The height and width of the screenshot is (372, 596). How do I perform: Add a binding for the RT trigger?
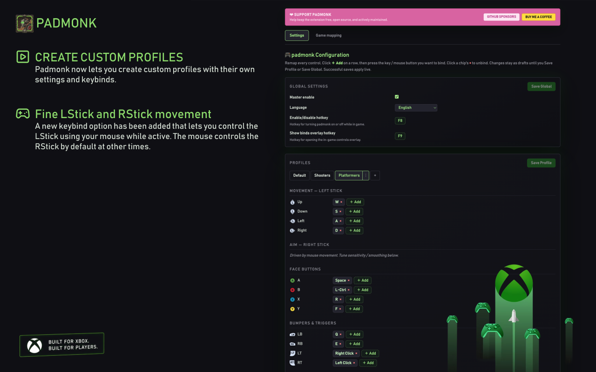coord(368,363)
